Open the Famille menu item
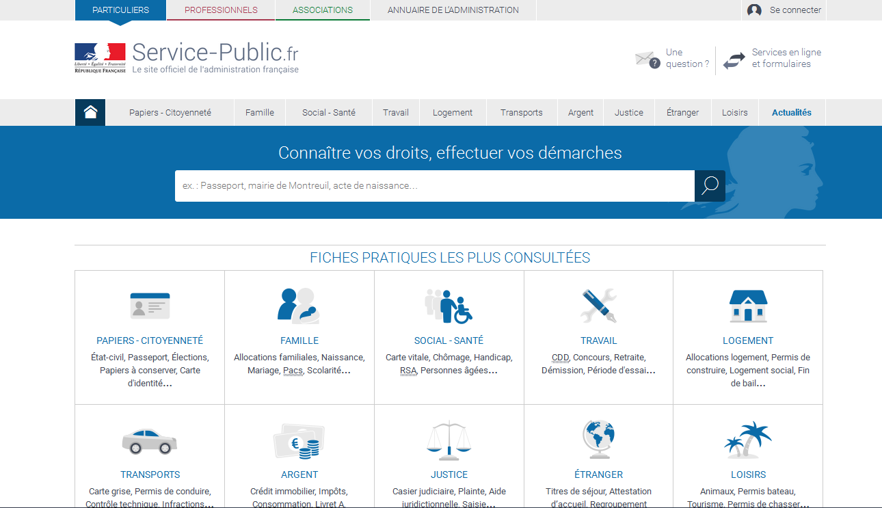 click(x=260, y=113)
